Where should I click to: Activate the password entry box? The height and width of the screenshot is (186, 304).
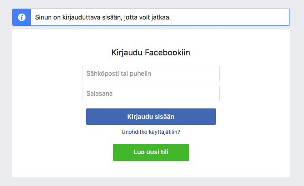(x=151, y=93)
